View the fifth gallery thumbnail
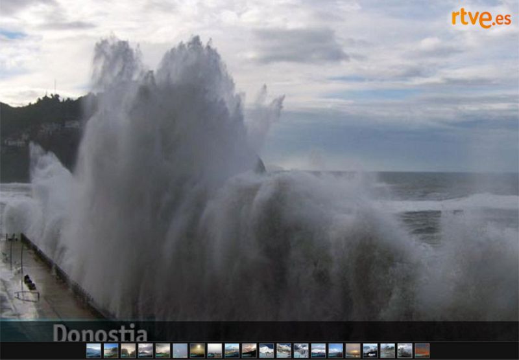Image resolution: width=519 pixels, height=360 pixels. [163, 350]
